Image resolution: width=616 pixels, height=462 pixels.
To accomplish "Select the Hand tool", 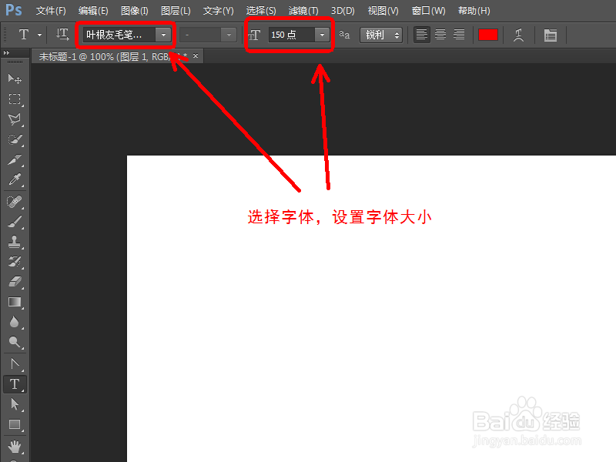I will (15, 447).
